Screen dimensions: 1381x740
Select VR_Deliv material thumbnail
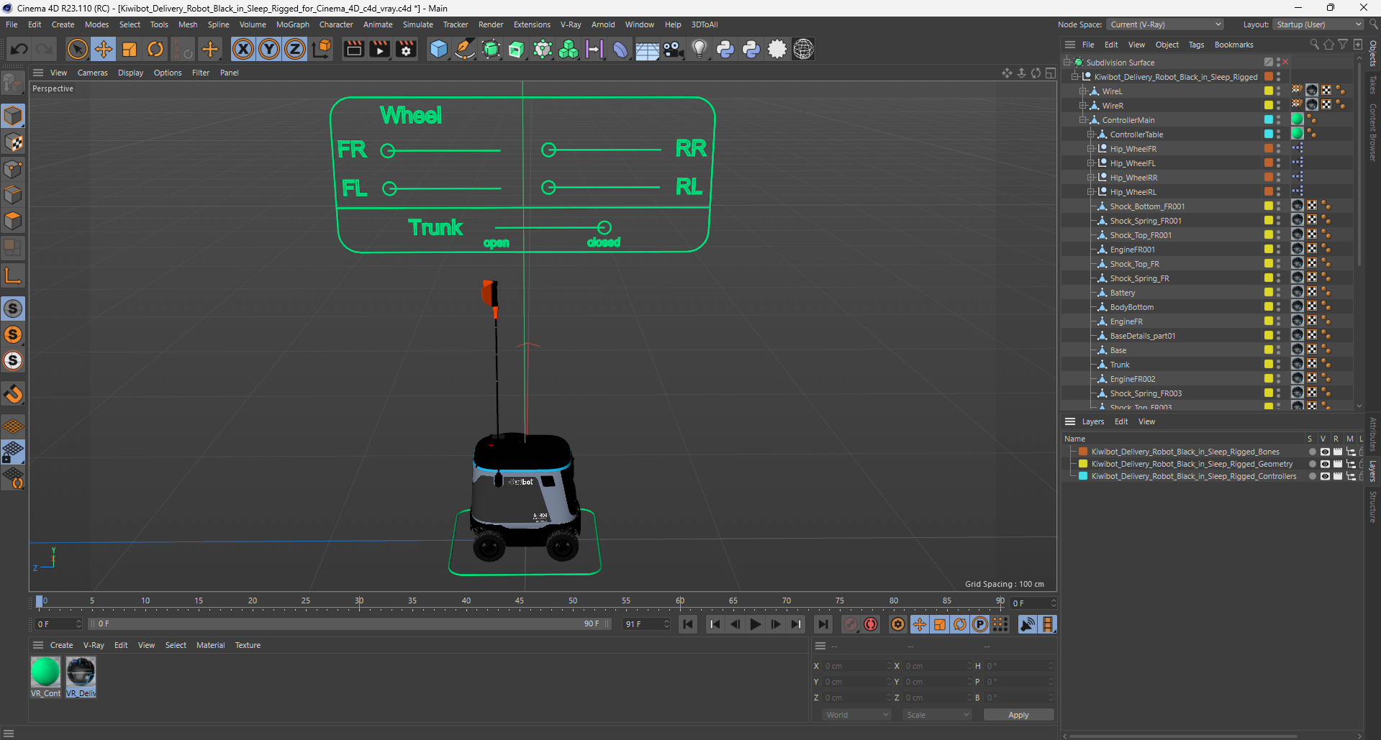pos(81,672)
